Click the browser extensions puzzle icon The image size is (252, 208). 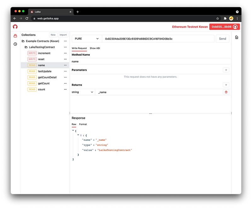pyautogui.click(x=225, y=19)
